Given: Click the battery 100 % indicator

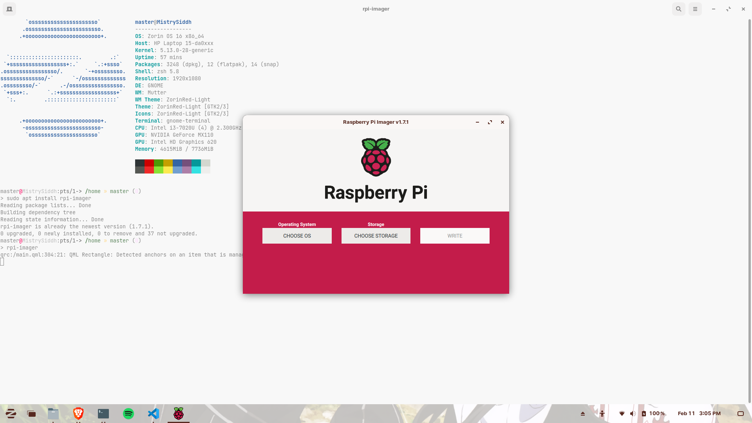Looking at the screenshot, I should (x=653, y=414).
